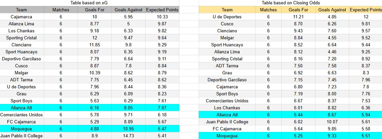
Task: Click the expected points value 10.33
Action: pos(162,17)
